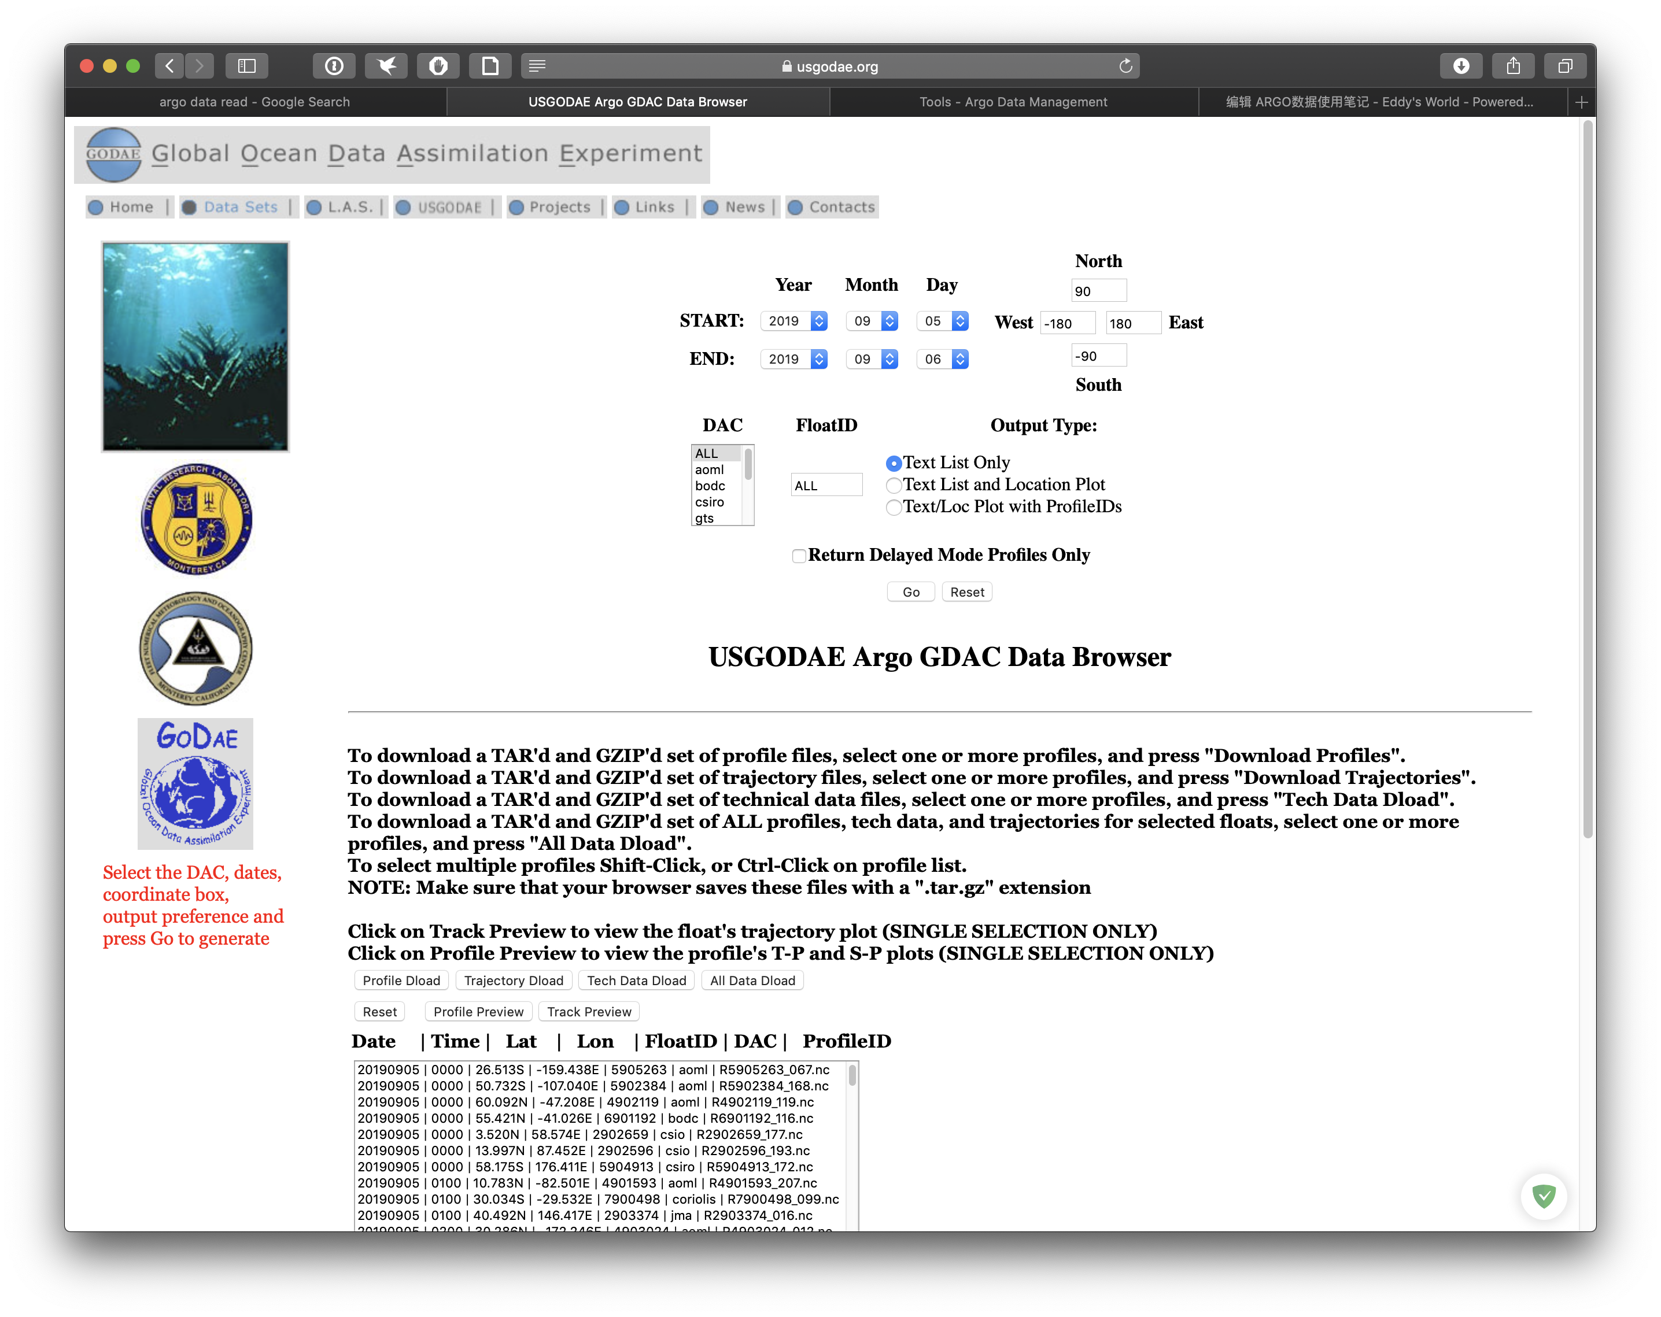Show Reader view lines icon
Viewport: 1661px width, 1317px height.
pyautogui.click(x=537, y=66)
